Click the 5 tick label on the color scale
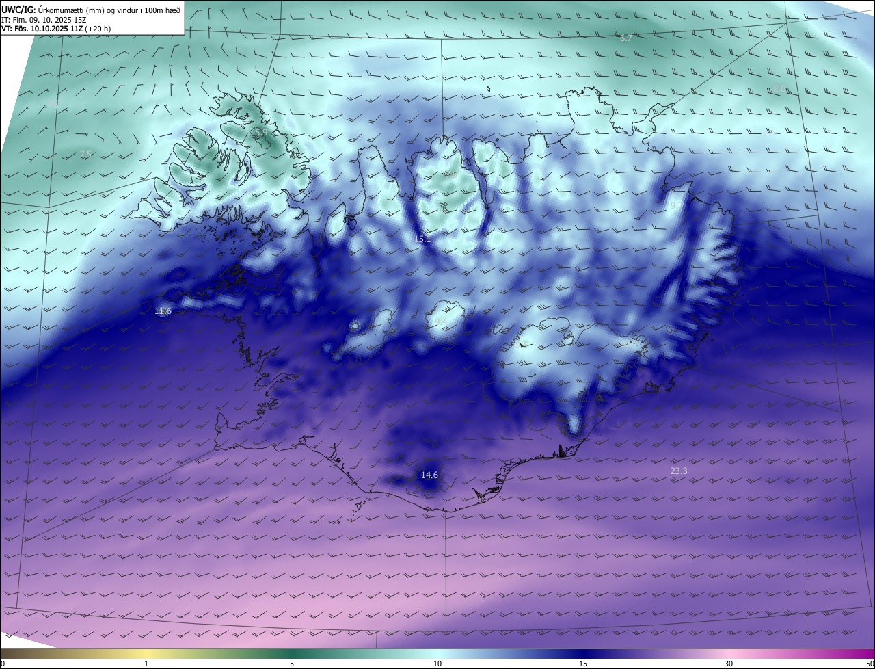 pos(292,664)
